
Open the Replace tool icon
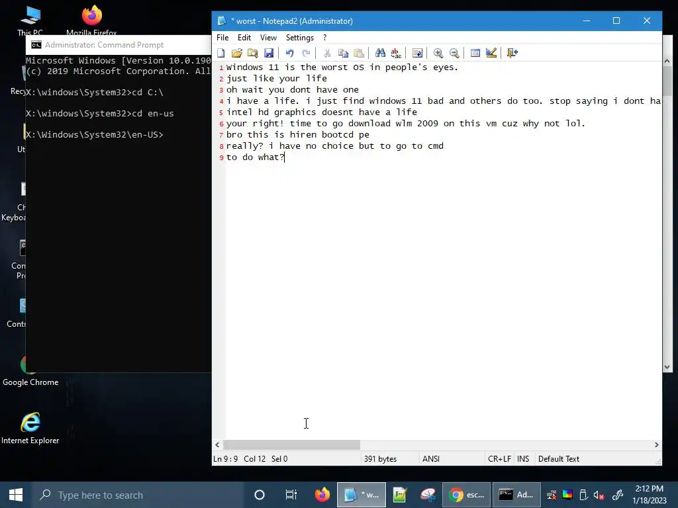coord(396,53)
